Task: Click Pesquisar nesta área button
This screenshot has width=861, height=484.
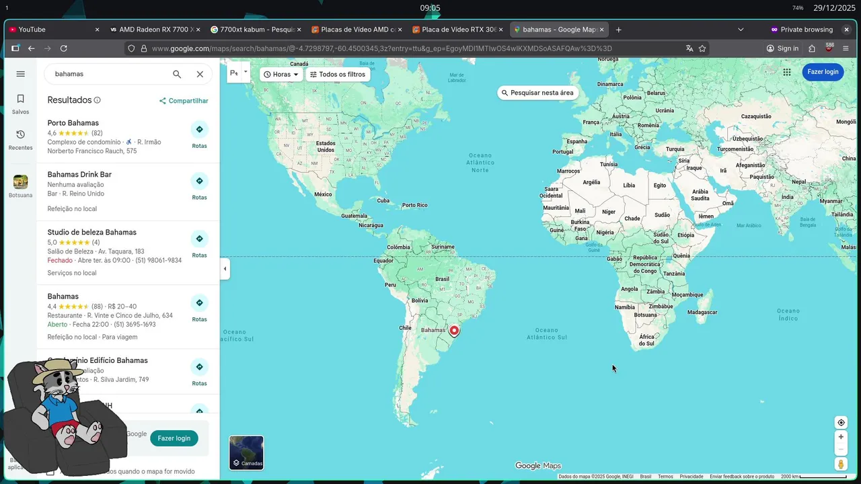Action: [537, 93]
